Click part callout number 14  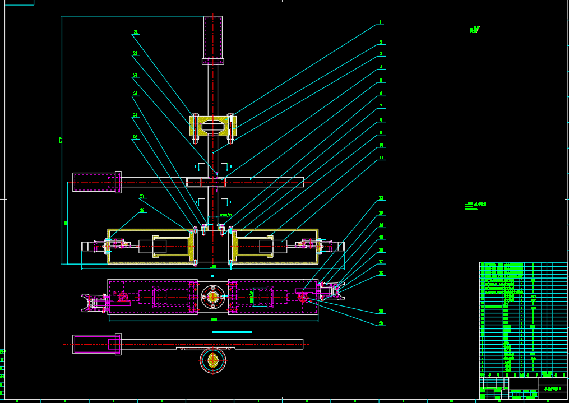click(381, 225)
